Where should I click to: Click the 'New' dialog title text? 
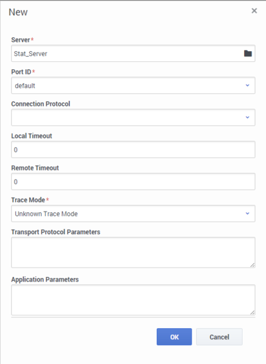(18, 12)
